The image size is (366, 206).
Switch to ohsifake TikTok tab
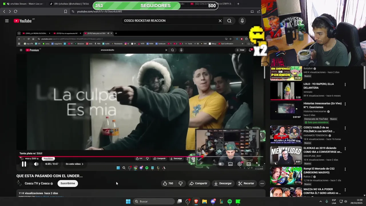coord(69,4)
